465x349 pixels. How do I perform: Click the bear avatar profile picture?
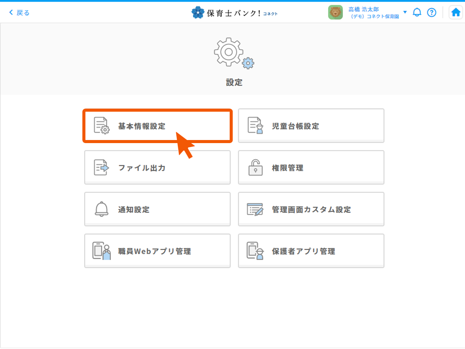335,12
